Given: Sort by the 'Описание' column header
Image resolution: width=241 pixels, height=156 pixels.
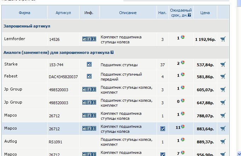Looking at the screenshot, I should pyautogui.click(x=128, y=13).
